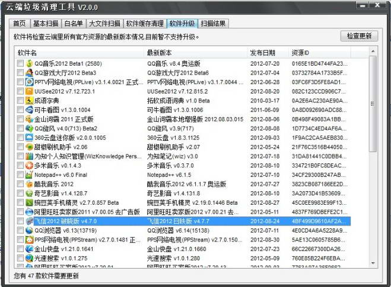Image resolution: width=391 pixels, height=287 pixels.
Task: Close the 云端垃圾清理工具 window
Action: coord(377,5)
